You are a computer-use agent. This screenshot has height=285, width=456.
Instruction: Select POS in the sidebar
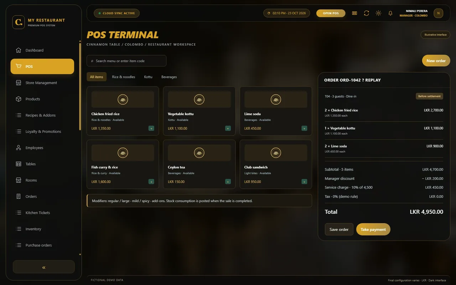(42, 67)
